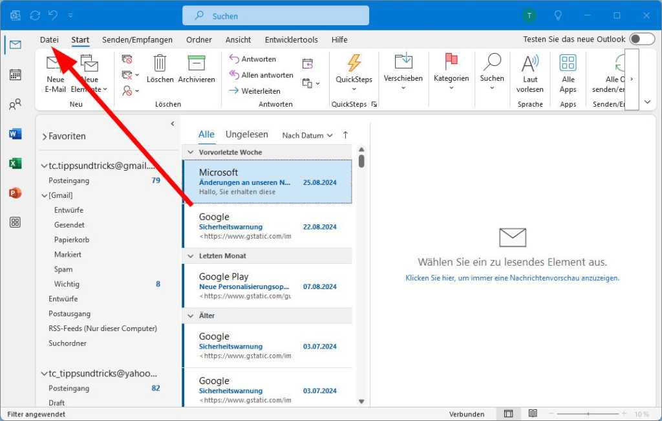The width and height of the screenshot is (662, 421).
Task: Reverse sort order with the arrow button
Action: (x=345, y=135)
